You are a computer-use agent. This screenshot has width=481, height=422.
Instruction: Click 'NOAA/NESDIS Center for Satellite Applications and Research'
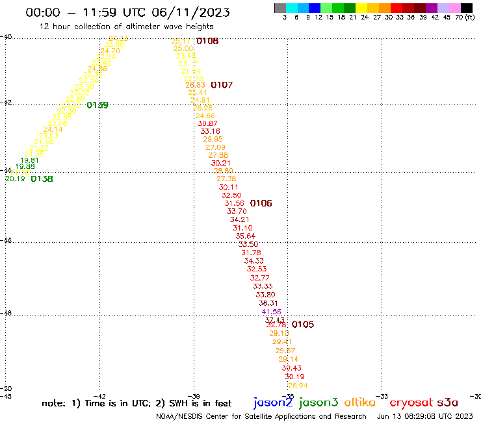261,416
